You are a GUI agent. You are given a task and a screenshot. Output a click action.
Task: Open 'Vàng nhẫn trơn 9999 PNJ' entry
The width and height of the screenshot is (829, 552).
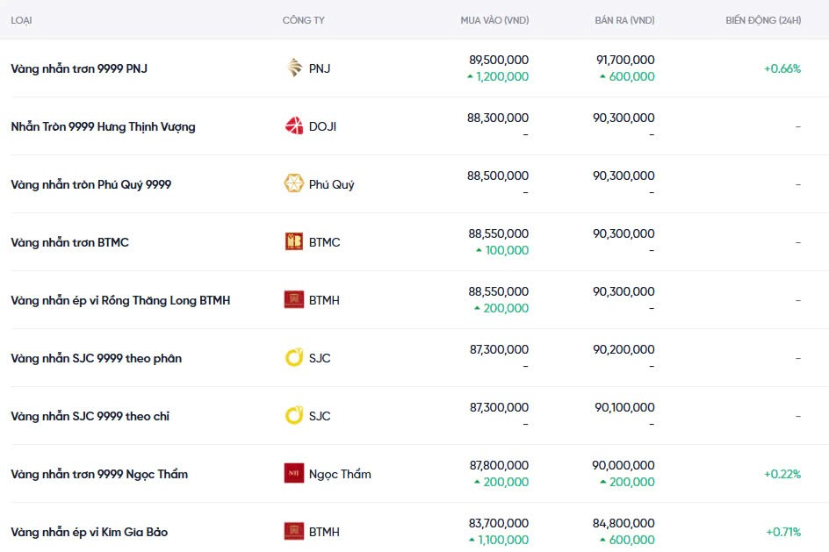[x=79, y=68]
